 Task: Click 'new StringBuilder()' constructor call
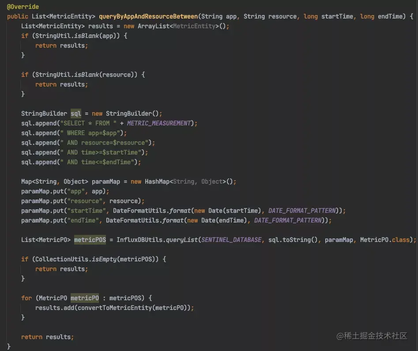[x=125, y=113]
